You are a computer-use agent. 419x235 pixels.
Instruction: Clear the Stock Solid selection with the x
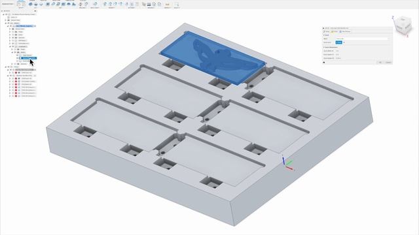coord(344,42)
